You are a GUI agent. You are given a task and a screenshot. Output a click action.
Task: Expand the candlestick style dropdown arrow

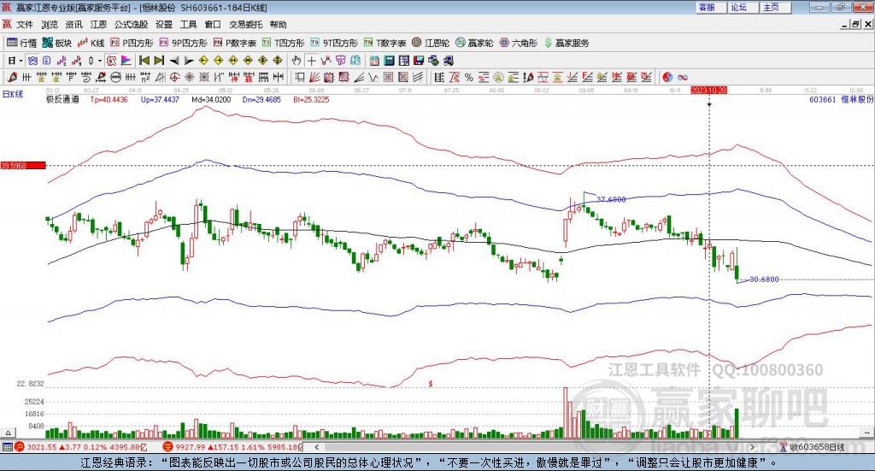100,61
